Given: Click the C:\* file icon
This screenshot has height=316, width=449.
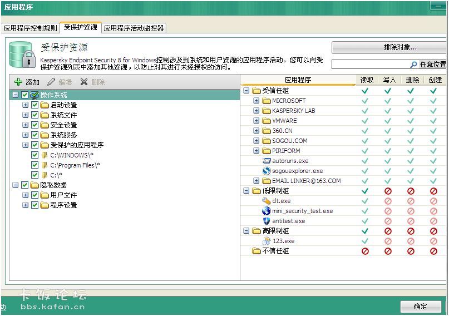Looking at the screenshot, I should (x=45, y=175).
